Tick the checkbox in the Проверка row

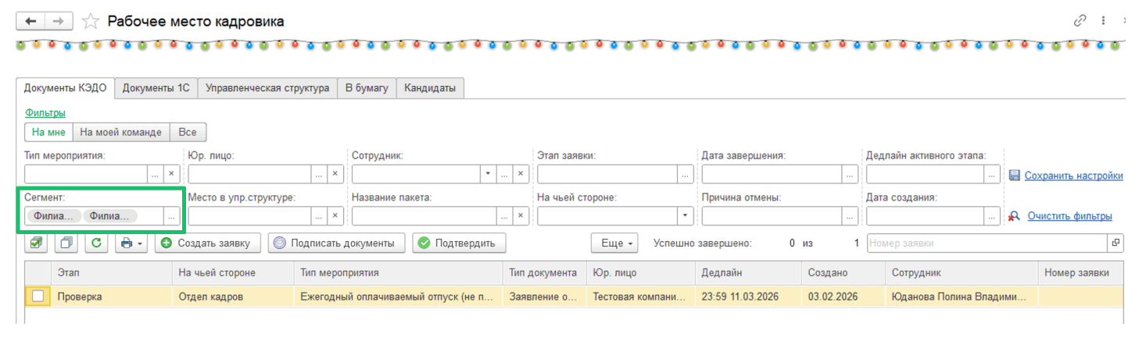click(38, 297)
